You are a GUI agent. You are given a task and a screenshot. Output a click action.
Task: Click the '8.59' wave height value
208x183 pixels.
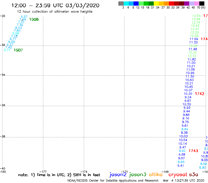203,164
